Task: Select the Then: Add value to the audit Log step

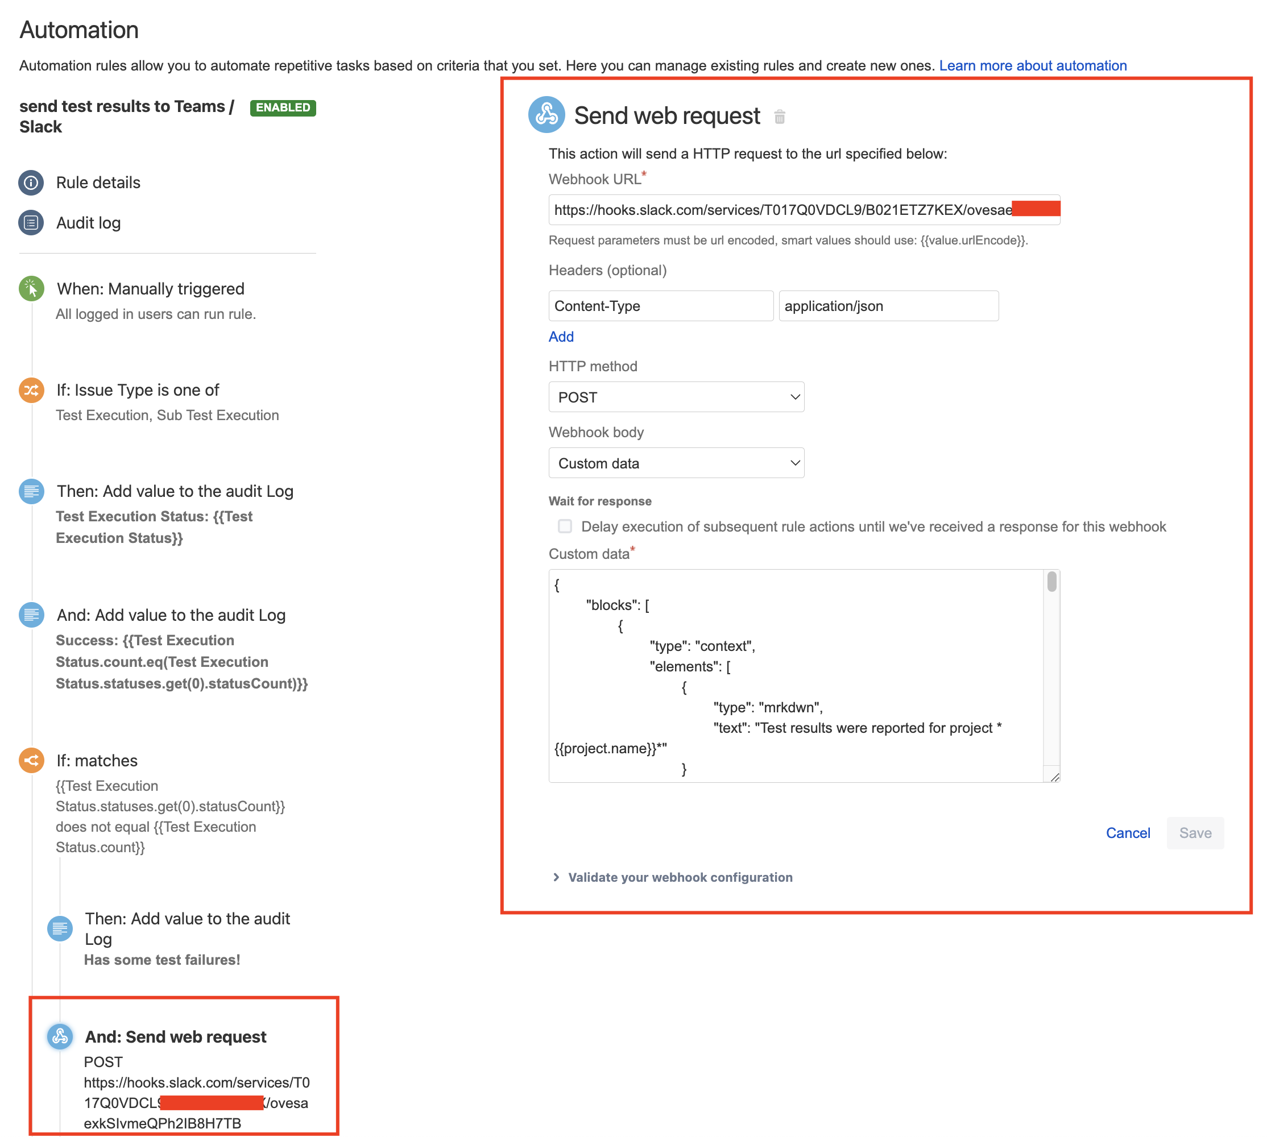Action: (176, 492)
